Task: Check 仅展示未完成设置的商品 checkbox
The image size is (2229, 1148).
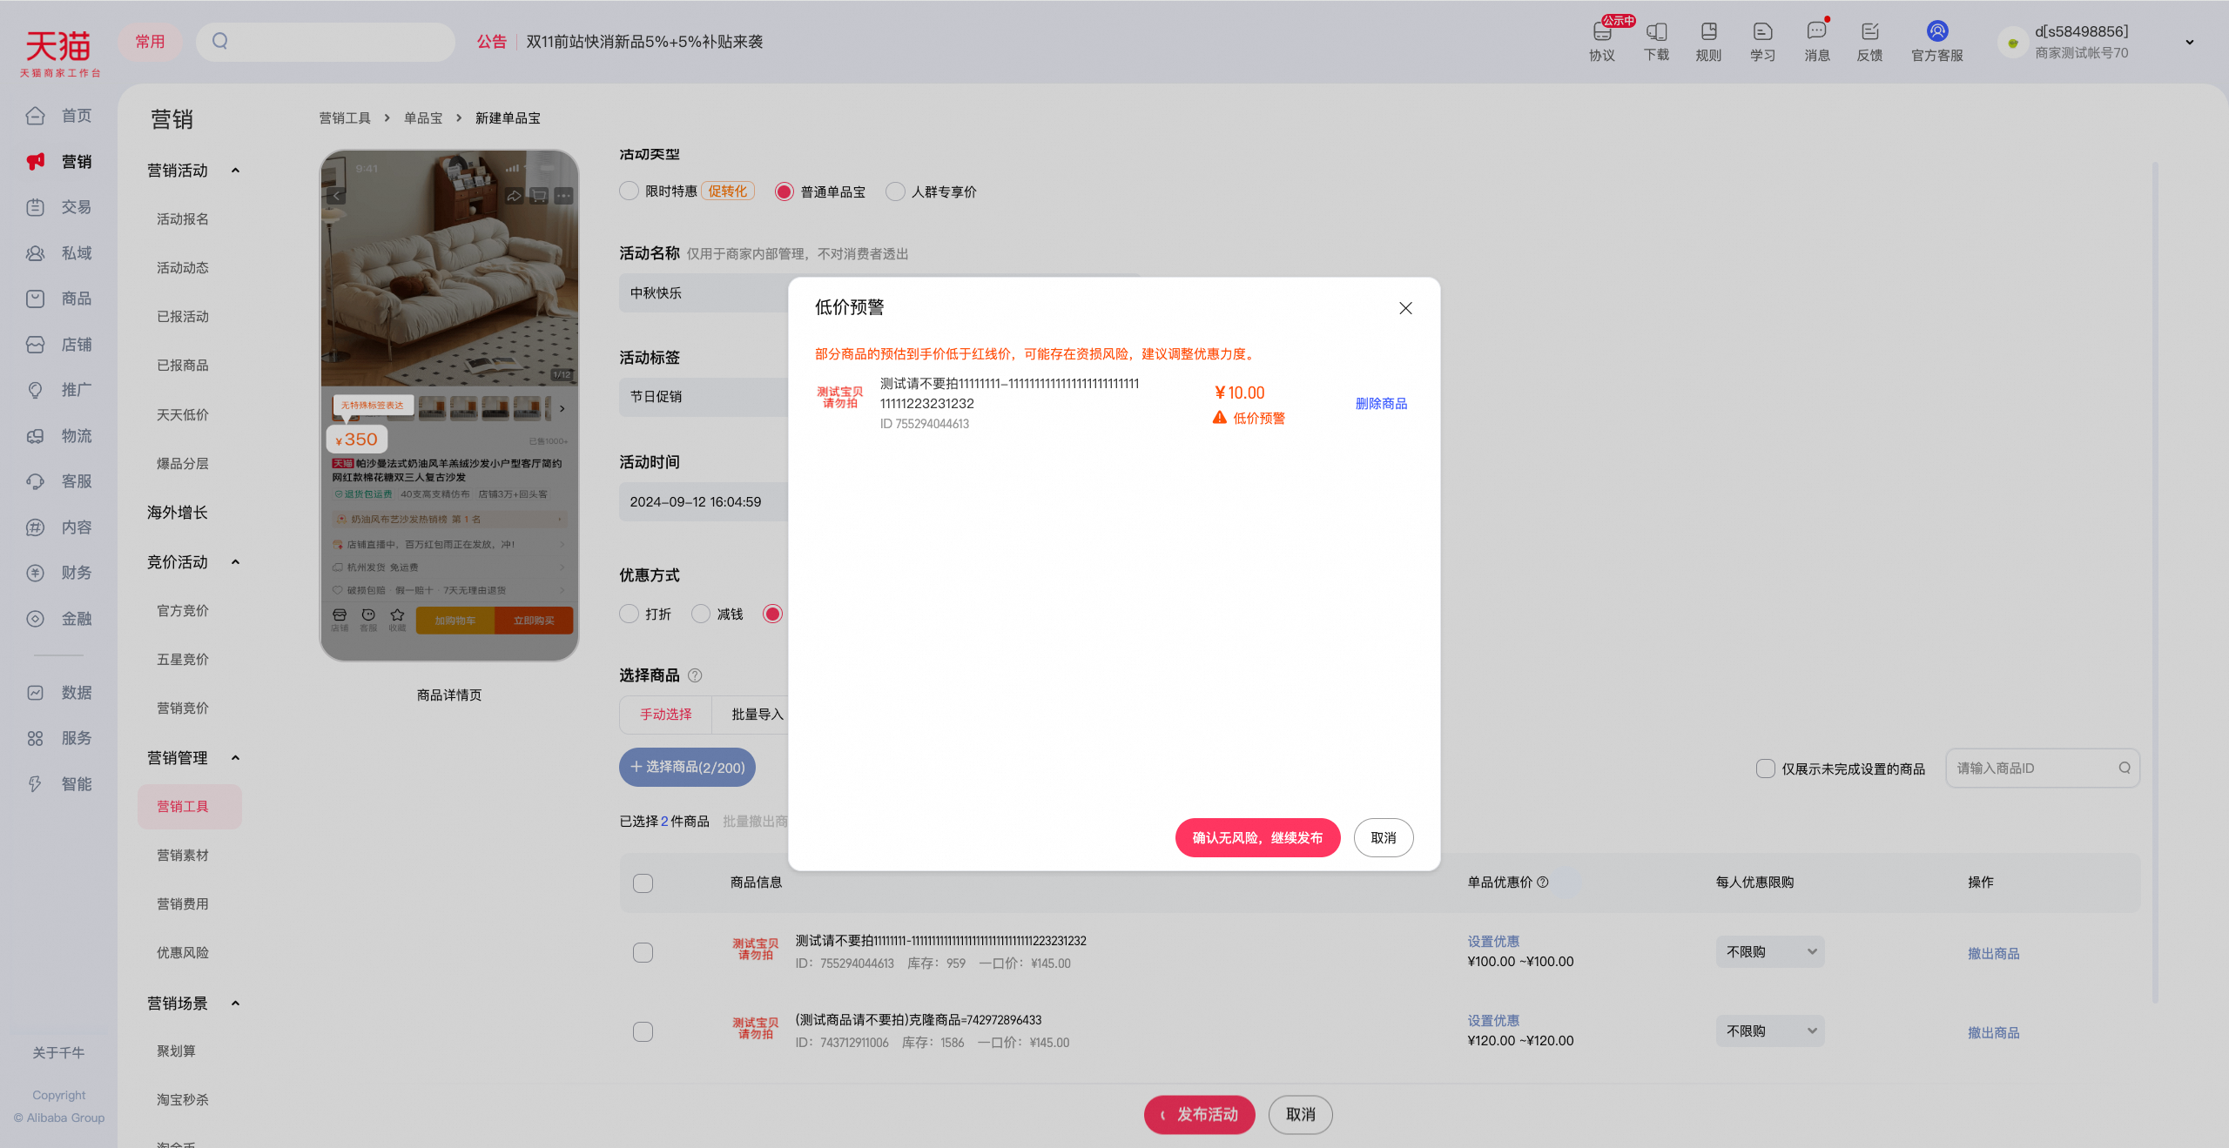Action: [x=1765, y=769]
